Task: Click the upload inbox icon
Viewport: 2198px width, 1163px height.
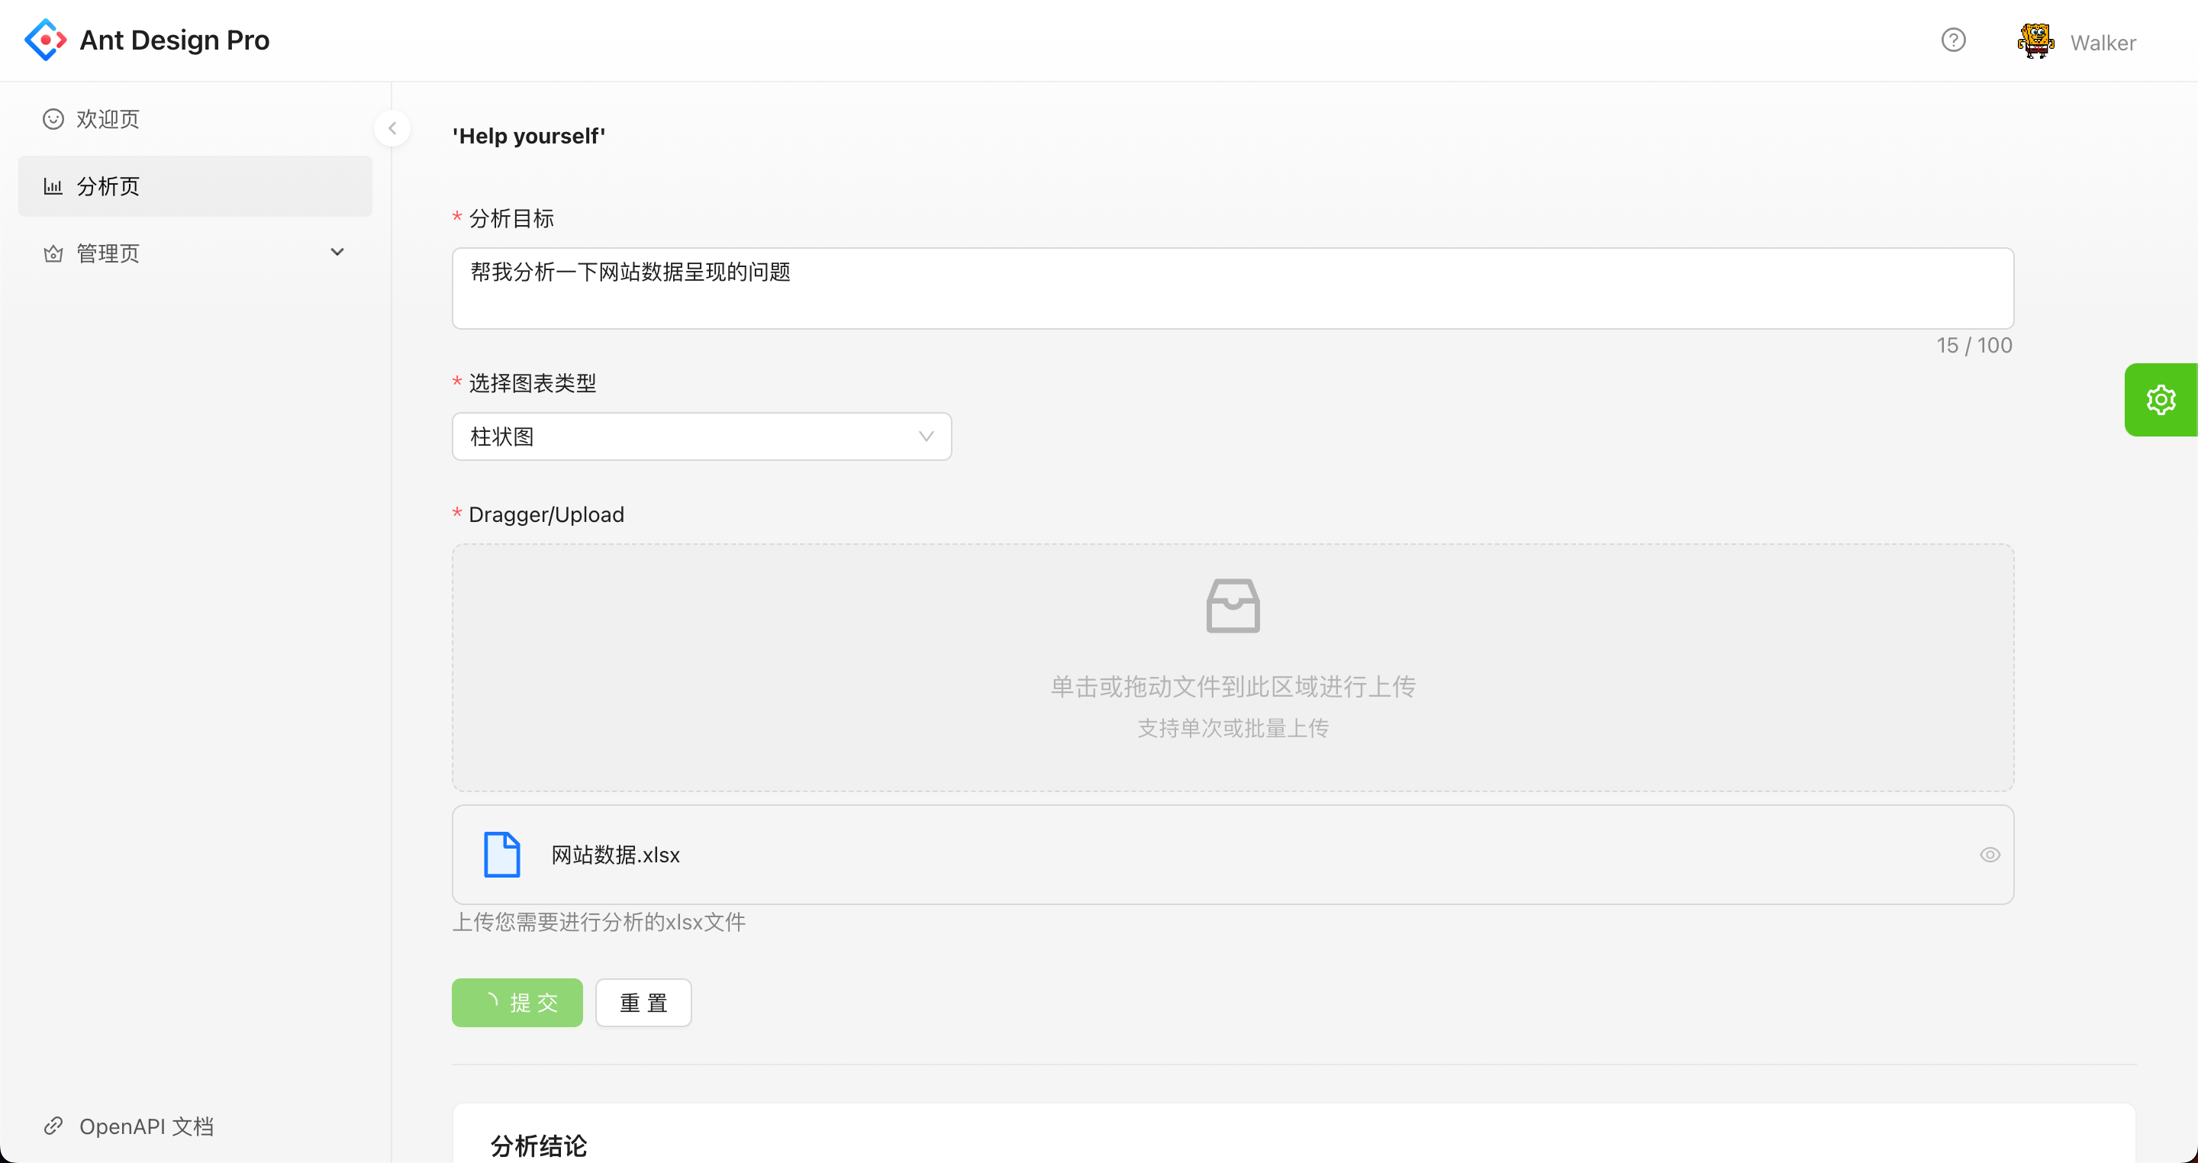Action: [x=1233, y=606]
